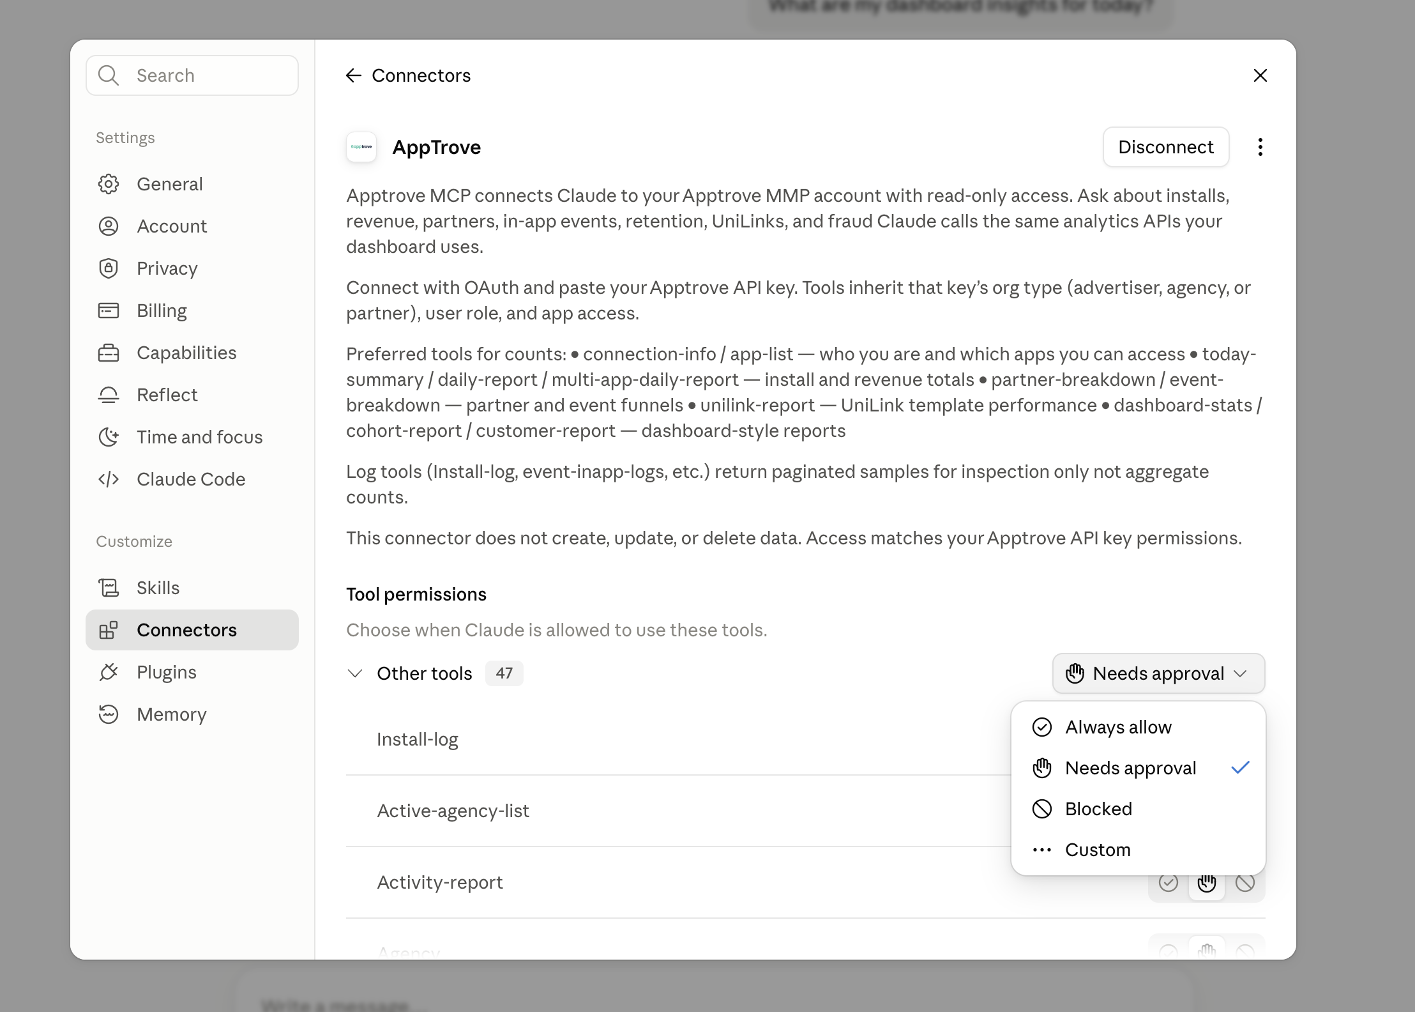Viewport: 1415px width, 1012px height.
Task: Click the back arrow beside Connectors
Action: (x=354, y=75)
